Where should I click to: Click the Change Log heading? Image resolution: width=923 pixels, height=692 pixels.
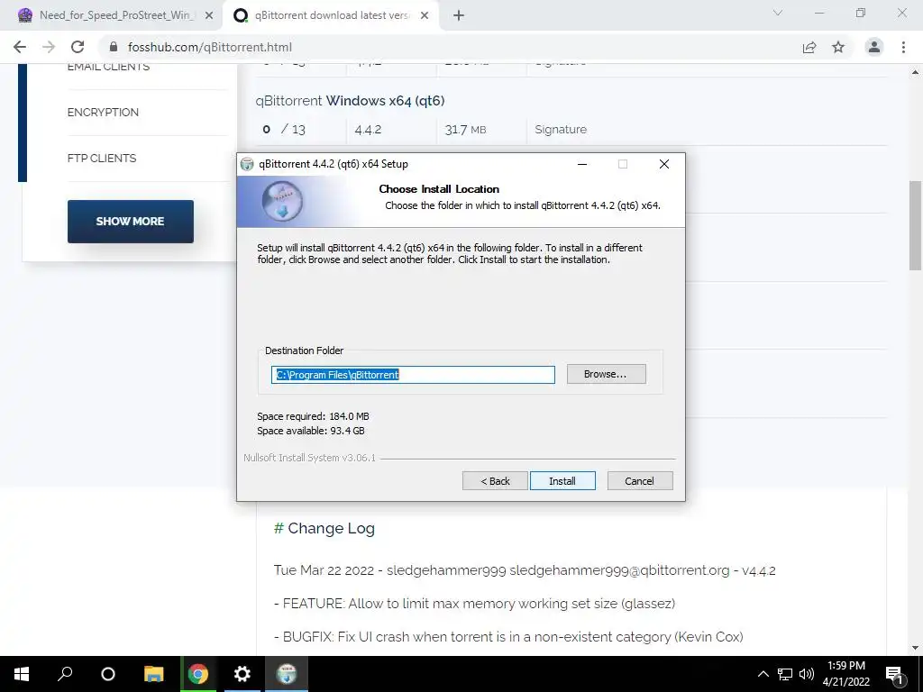324,528
